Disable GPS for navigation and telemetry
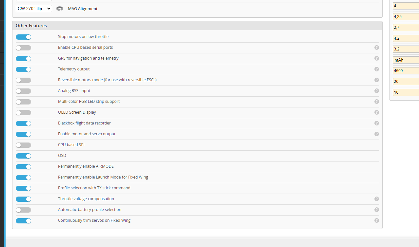Viewport: 419px width, 247px height. click(23, 59)
